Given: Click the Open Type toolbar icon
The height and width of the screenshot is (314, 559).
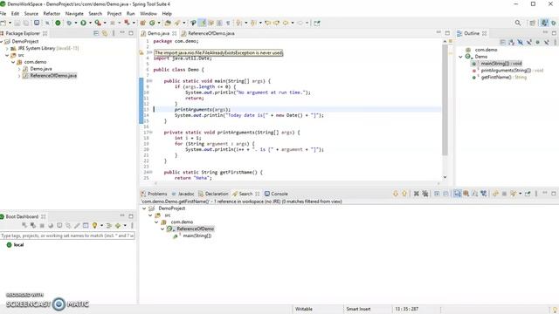Looking at the screenshot, I should [x=168, y=24].
